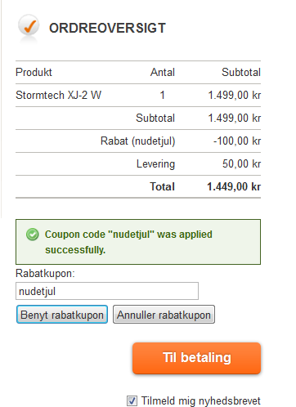Click the Til betaling button
This screenshot has height=407, width=296.
pyautogui.click(x=197, y=358)
